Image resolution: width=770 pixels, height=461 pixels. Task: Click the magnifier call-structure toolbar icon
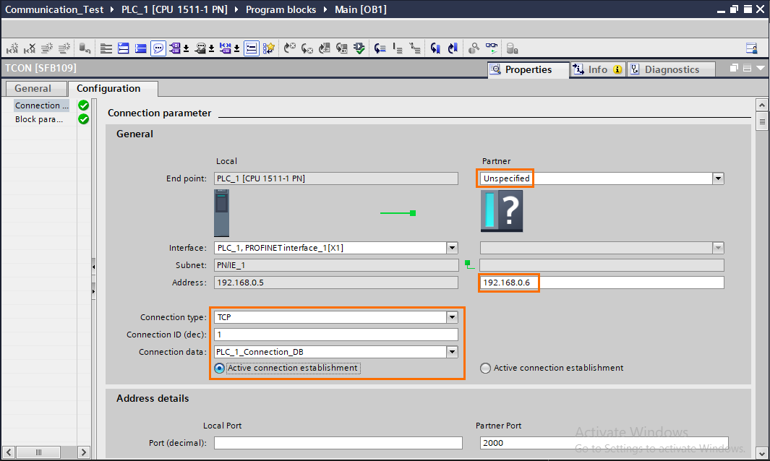[474, 48]
